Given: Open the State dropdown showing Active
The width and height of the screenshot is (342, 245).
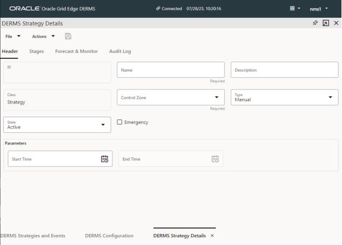Looking at the screenshot, I should coord(57,124).
